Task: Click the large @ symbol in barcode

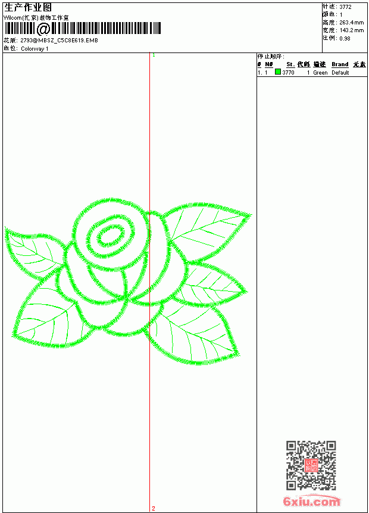Action: (x=43, y=29)
